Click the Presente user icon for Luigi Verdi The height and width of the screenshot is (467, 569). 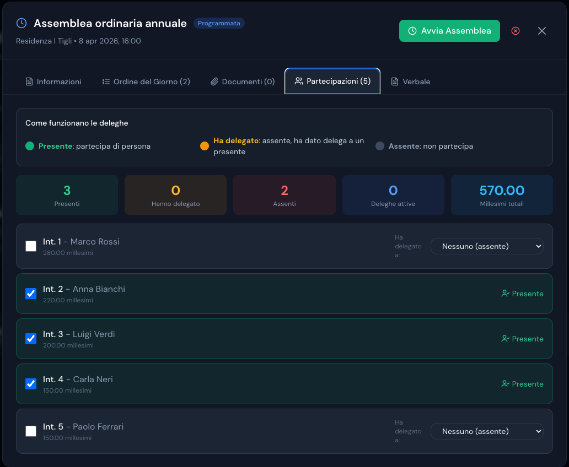click(505, 339)
